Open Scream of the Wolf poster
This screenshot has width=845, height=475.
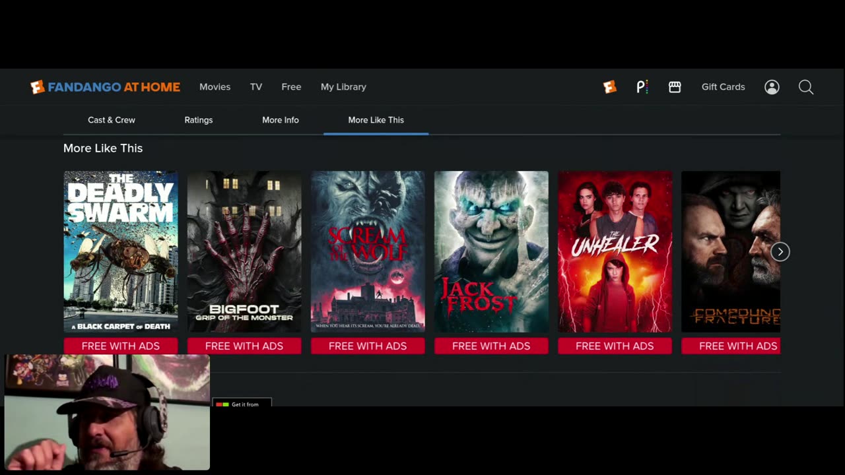pyautogui.click(x=368, y=251)
